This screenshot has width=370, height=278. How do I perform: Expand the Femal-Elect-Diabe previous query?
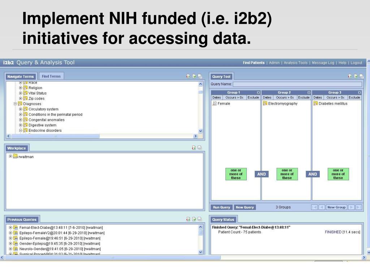(x=10, y=227)
